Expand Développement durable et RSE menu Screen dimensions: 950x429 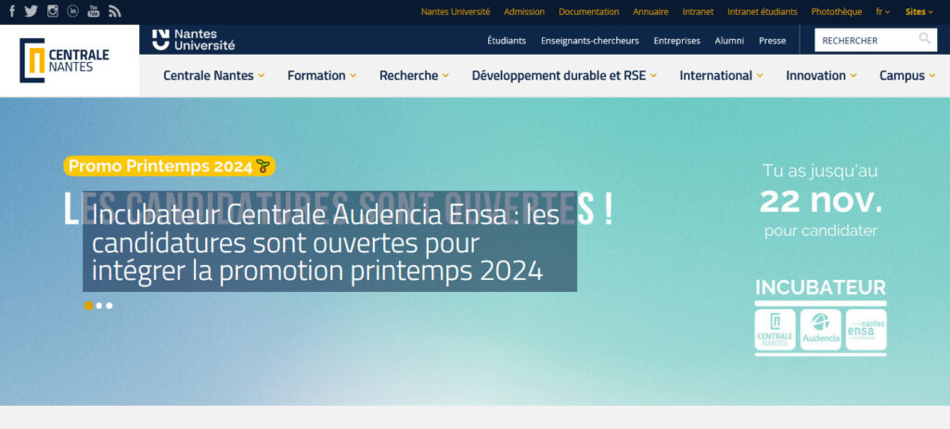565,76
